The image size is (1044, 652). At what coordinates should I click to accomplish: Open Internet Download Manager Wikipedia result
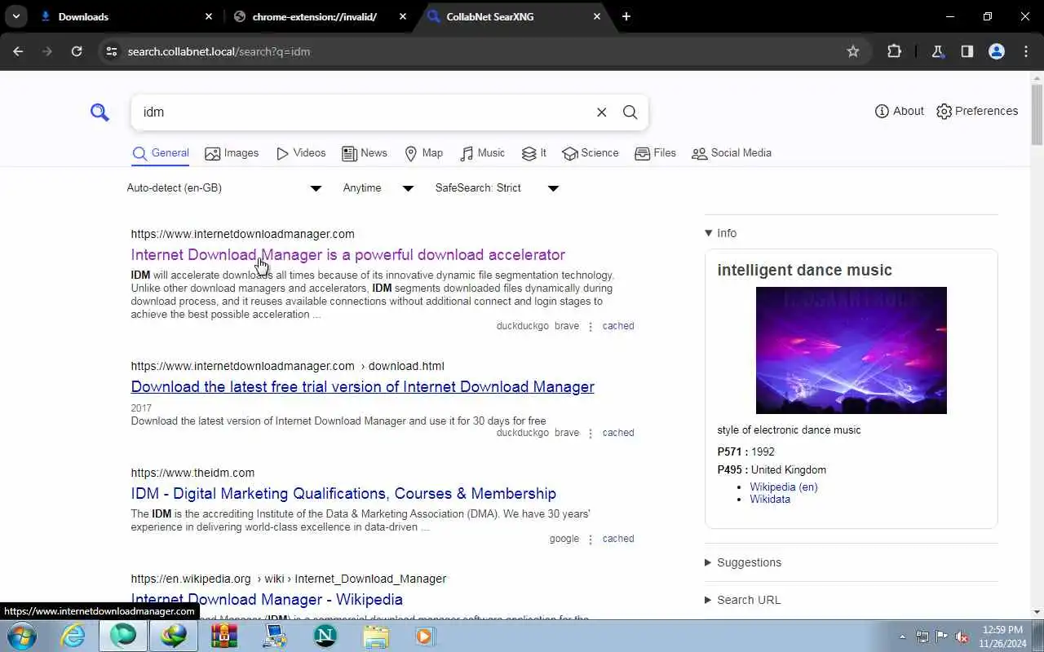[267, 600]
